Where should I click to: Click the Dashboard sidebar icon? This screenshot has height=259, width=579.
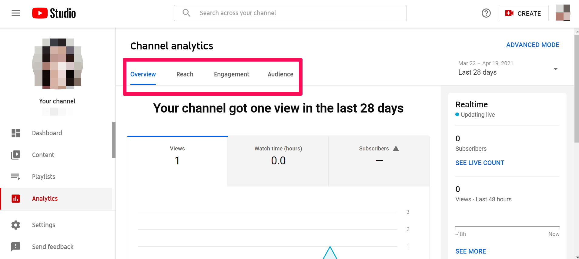click(16, 133)
